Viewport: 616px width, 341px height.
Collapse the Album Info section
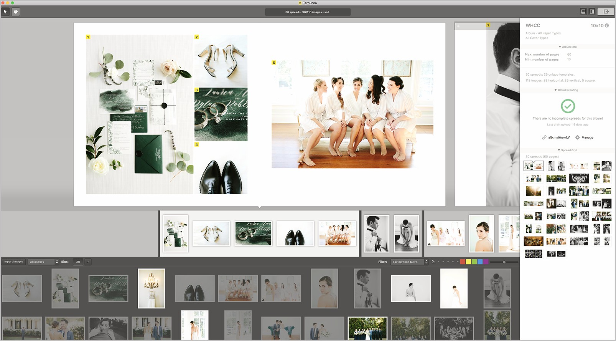[568, 47]
